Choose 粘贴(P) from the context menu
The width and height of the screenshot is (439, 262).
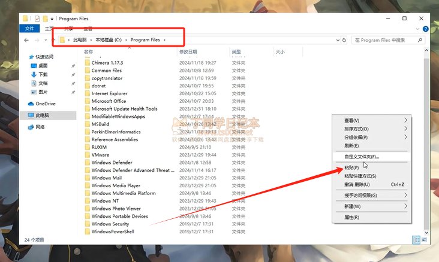click(x=351, y=168)
